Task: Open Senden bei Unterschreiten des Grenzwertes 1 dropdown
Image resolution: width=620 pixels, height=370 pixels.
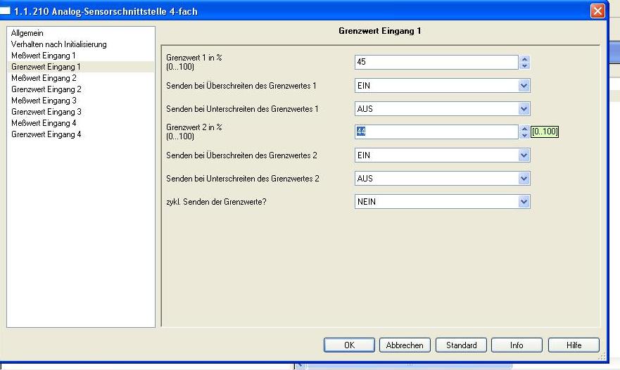Action: click(523, 109)
